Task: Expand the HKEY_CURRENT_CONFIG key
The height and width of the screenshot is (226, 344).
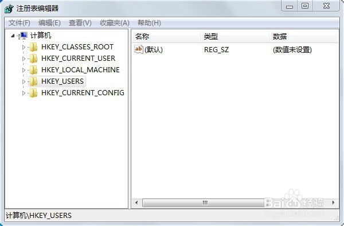Action: pos(24,93)
